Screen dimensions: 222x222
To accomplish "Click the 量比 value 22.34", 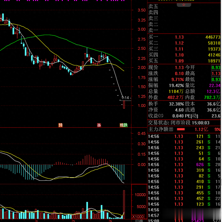I will [215, 85].
